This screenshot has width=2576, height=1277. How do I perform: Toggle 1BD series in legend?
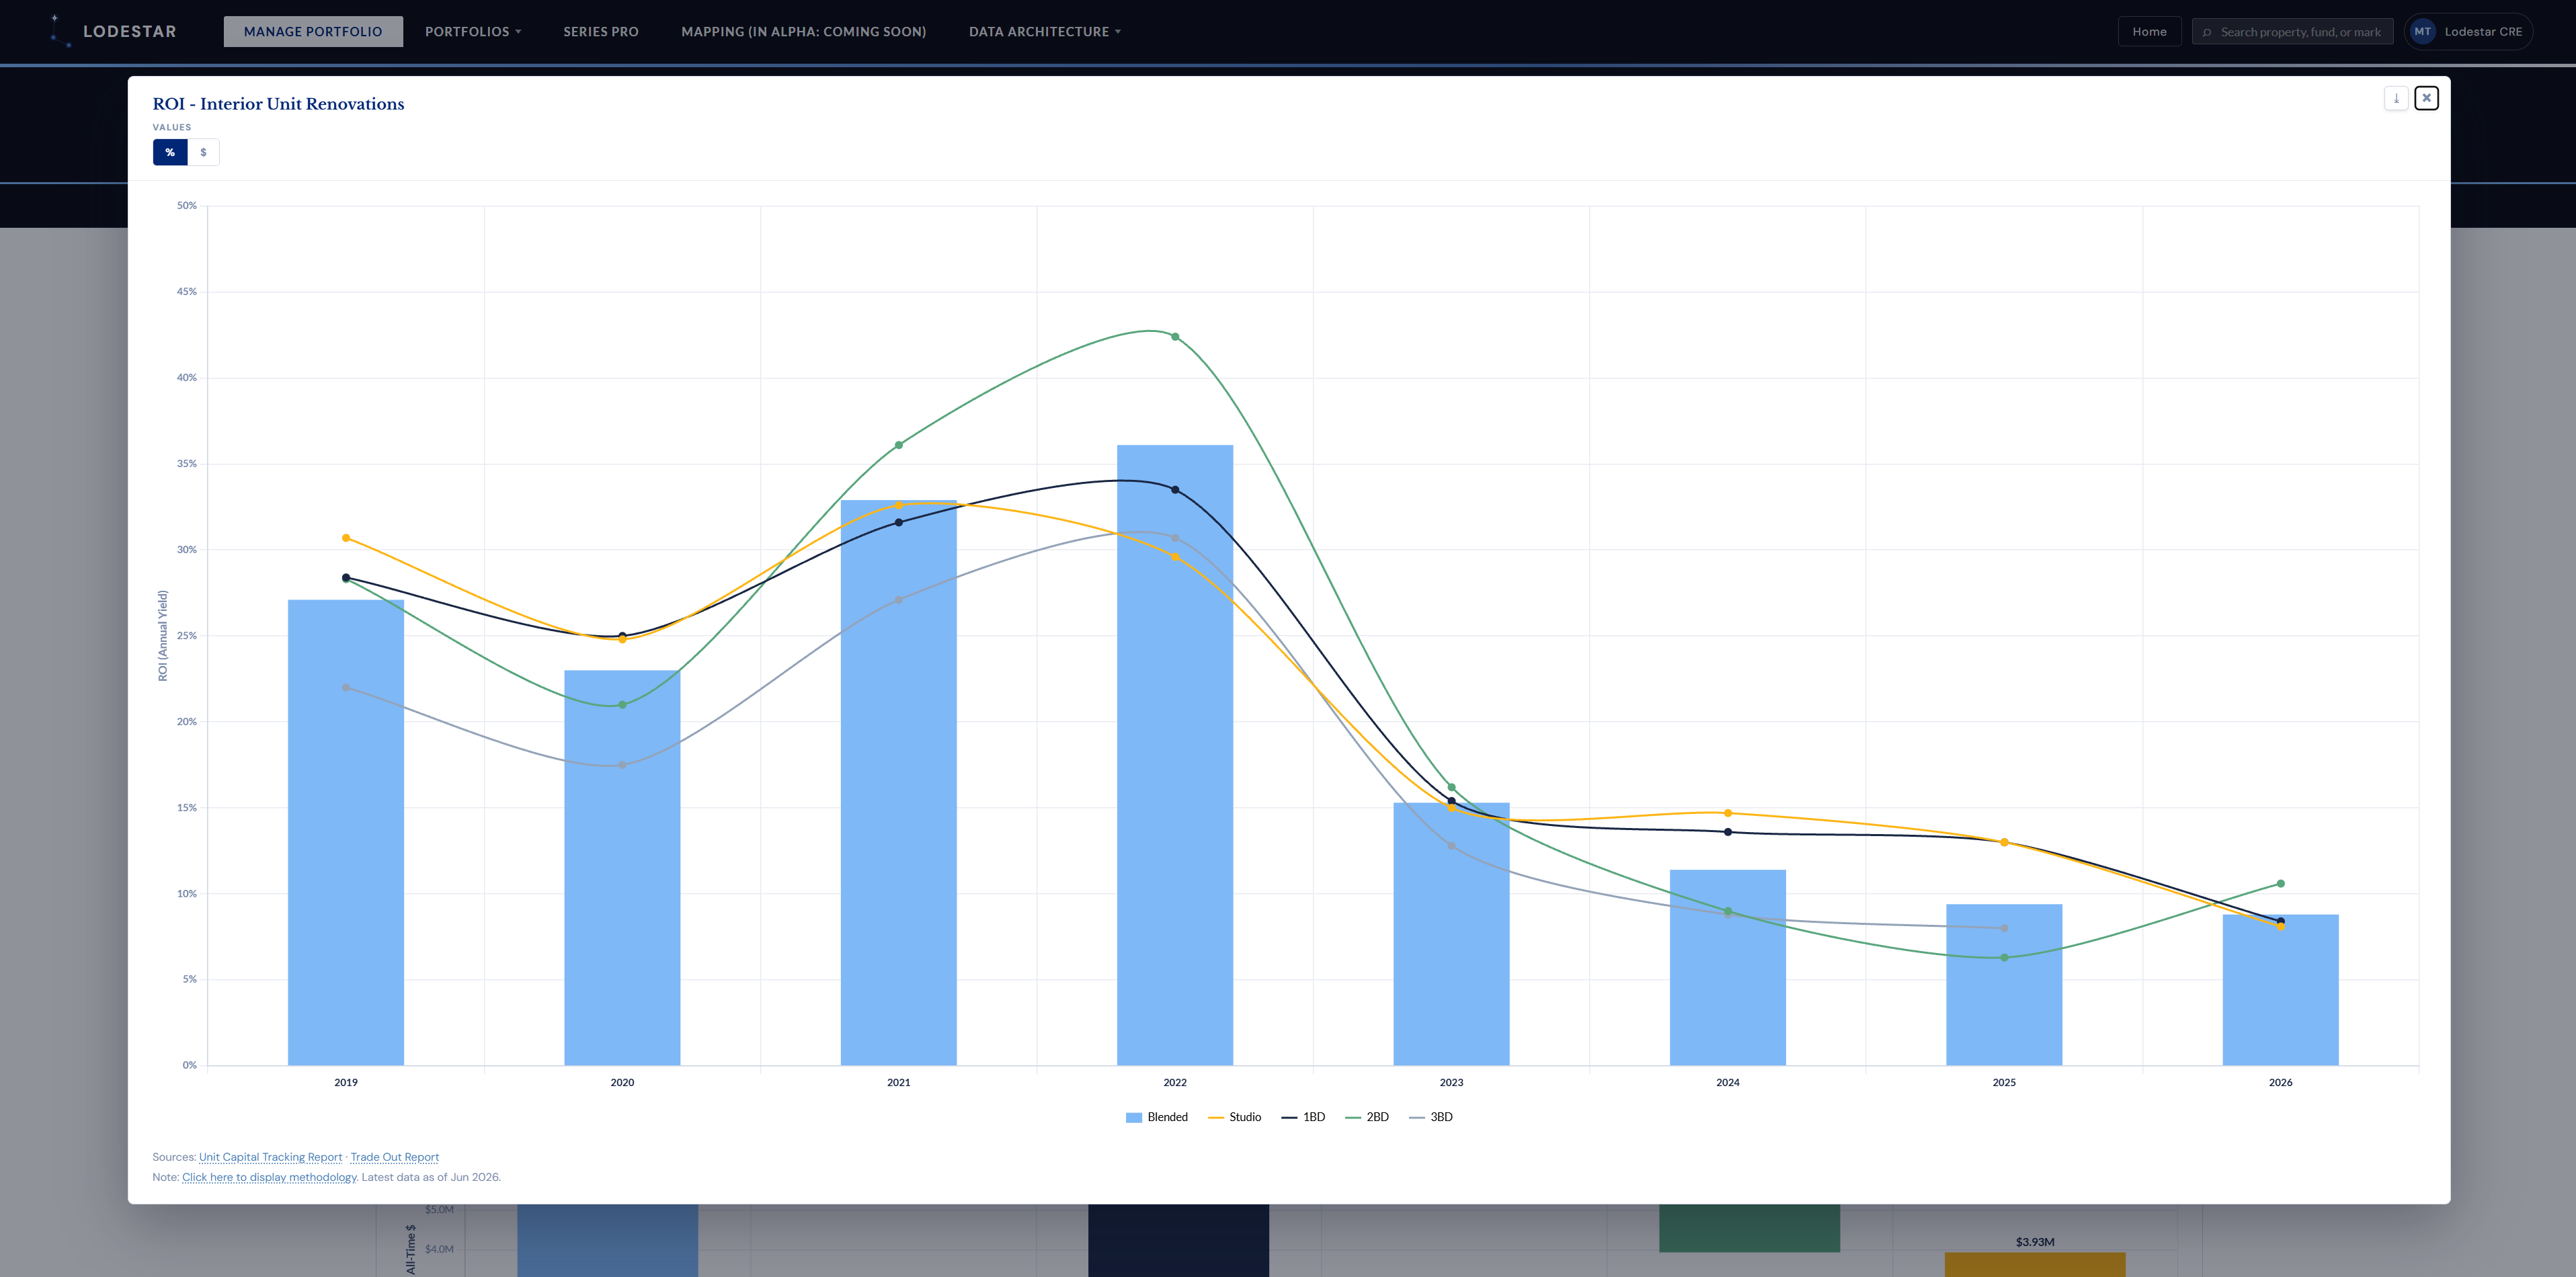pos(1303,1117)
